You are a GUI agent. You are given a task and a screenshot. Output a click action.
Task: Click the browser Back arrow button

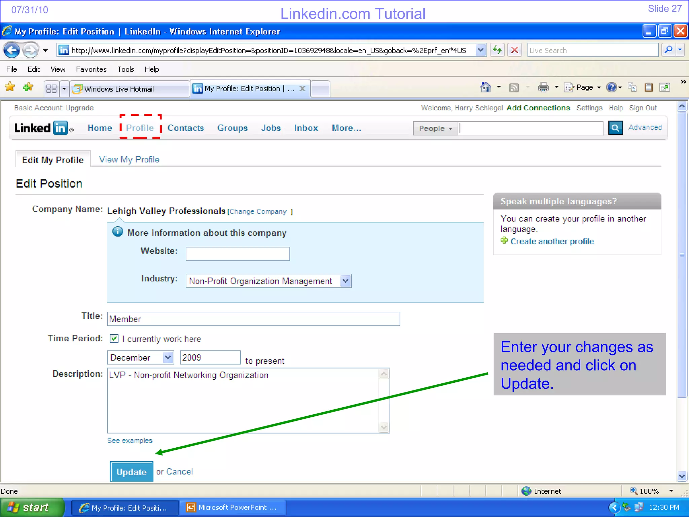tap(12, 50)
